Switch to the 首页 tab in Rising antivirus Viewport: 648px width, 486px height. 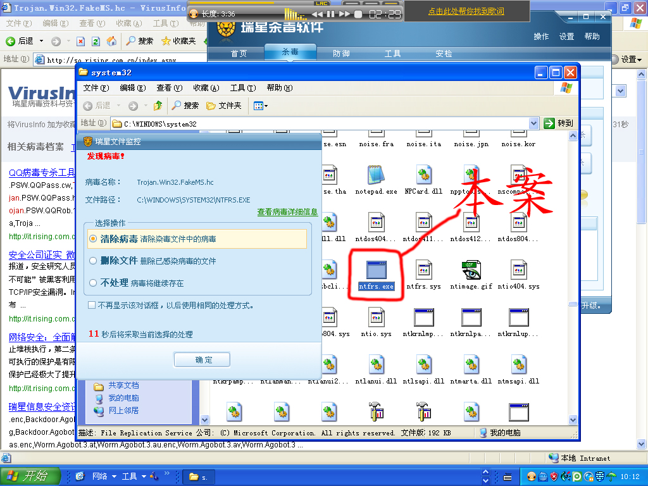tap(239, 53)
